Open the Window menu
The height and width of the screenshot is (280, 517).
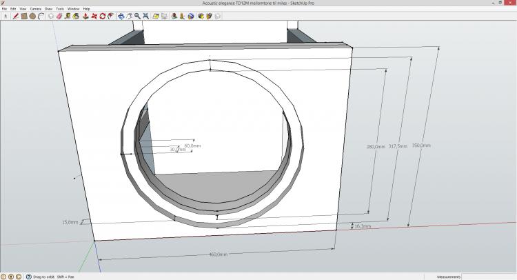click(x=73, y=9)
